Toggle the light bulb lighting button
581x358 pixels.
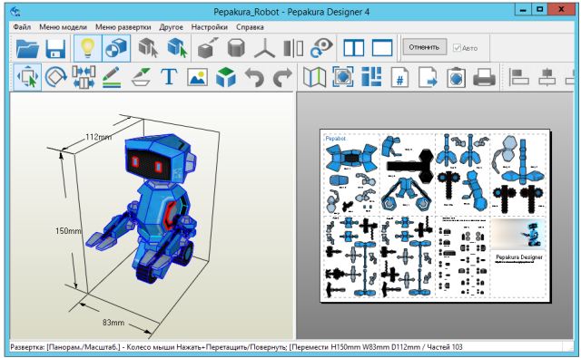pyautogui.click(x=87, y=48)
